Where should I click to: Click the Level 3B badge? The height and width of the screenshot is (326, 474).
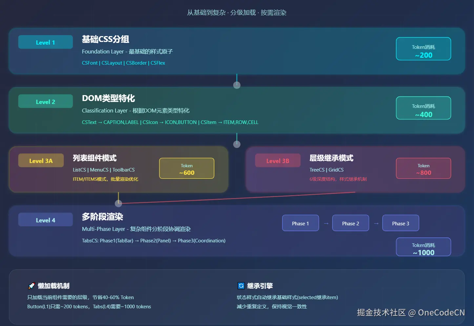point(278,160)
